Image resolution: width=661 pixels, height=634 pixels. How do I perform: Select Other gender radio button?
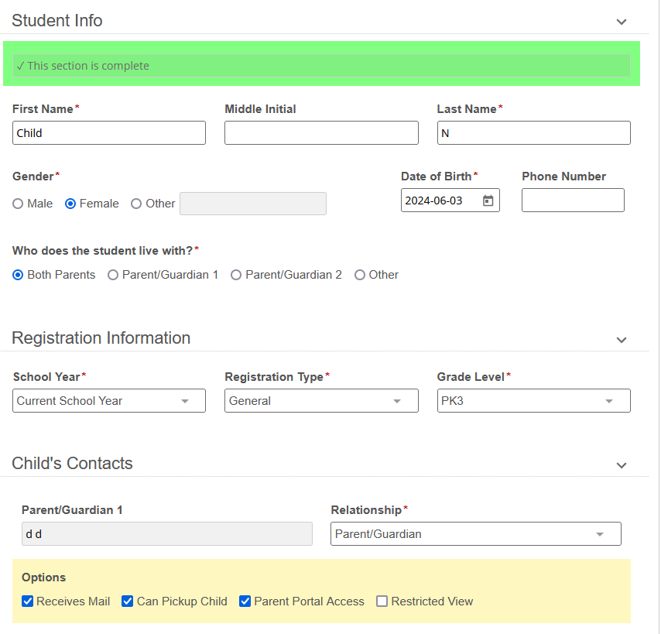click(136, 204)
